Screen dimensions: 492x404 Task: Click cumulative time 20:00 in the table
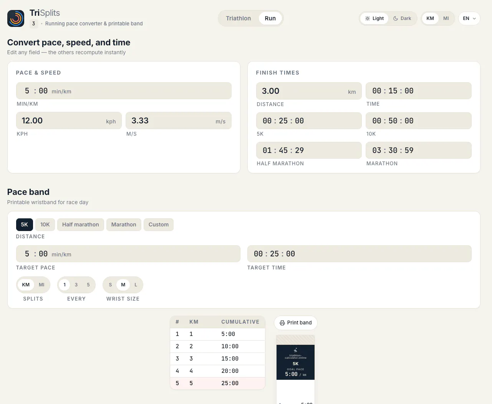230,371
